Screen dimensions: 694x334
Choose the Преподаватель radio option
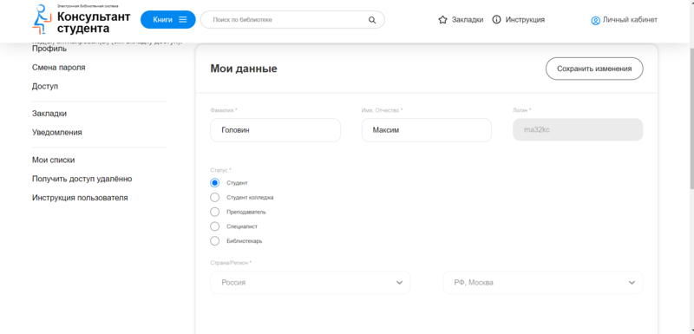click(x=214, y=212)
